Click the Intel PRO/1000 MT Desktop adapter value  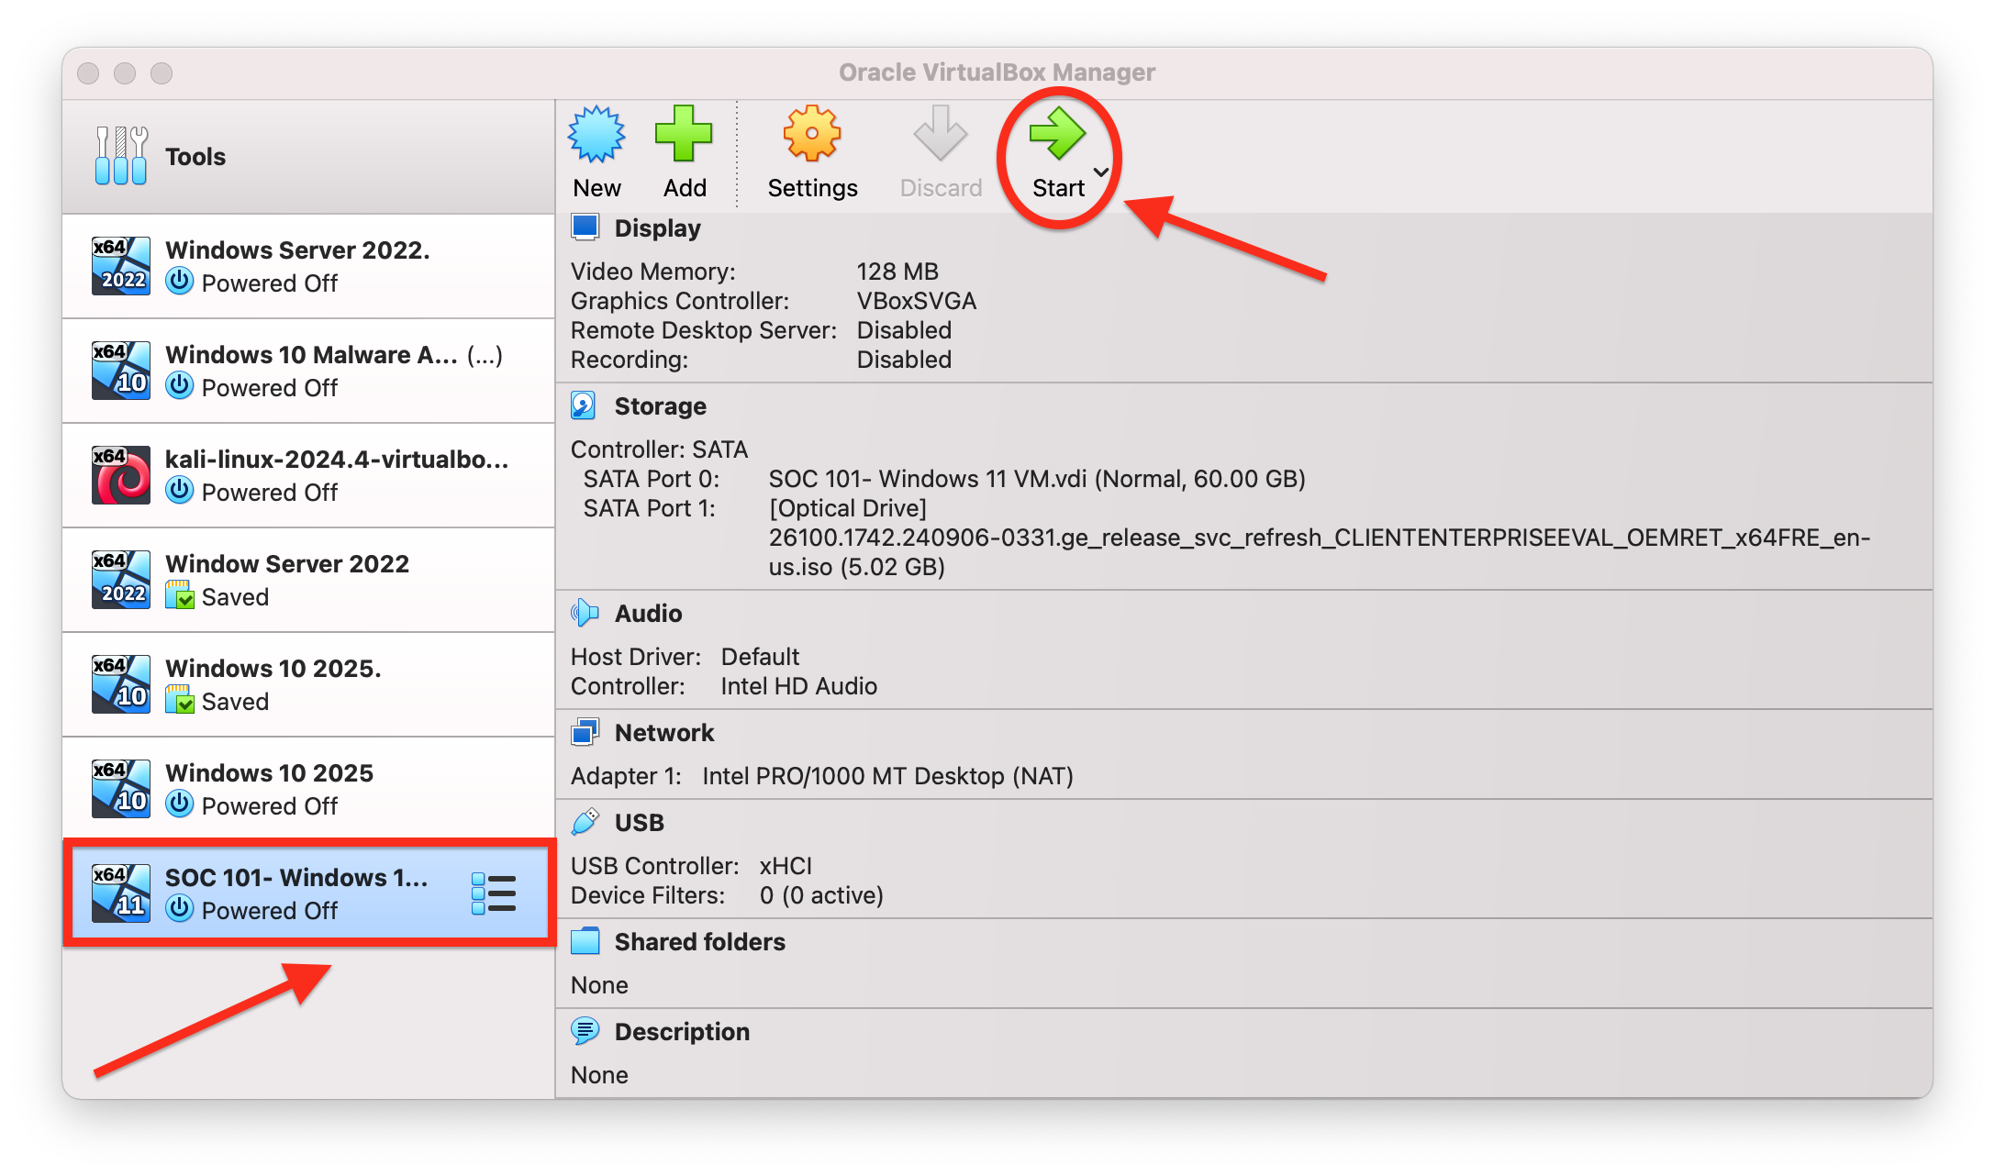pyautogui.click(x=887, y=776)
